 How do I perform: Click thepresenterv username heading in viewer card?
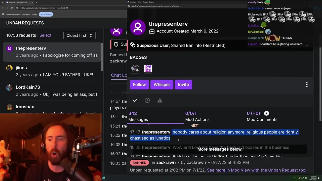[168, 24]
